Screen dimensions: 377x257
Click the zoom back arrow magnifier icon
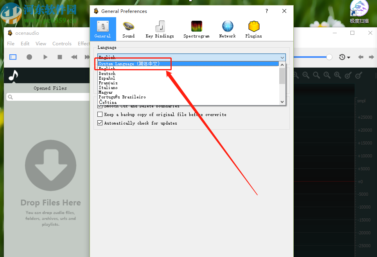[338, 75]
